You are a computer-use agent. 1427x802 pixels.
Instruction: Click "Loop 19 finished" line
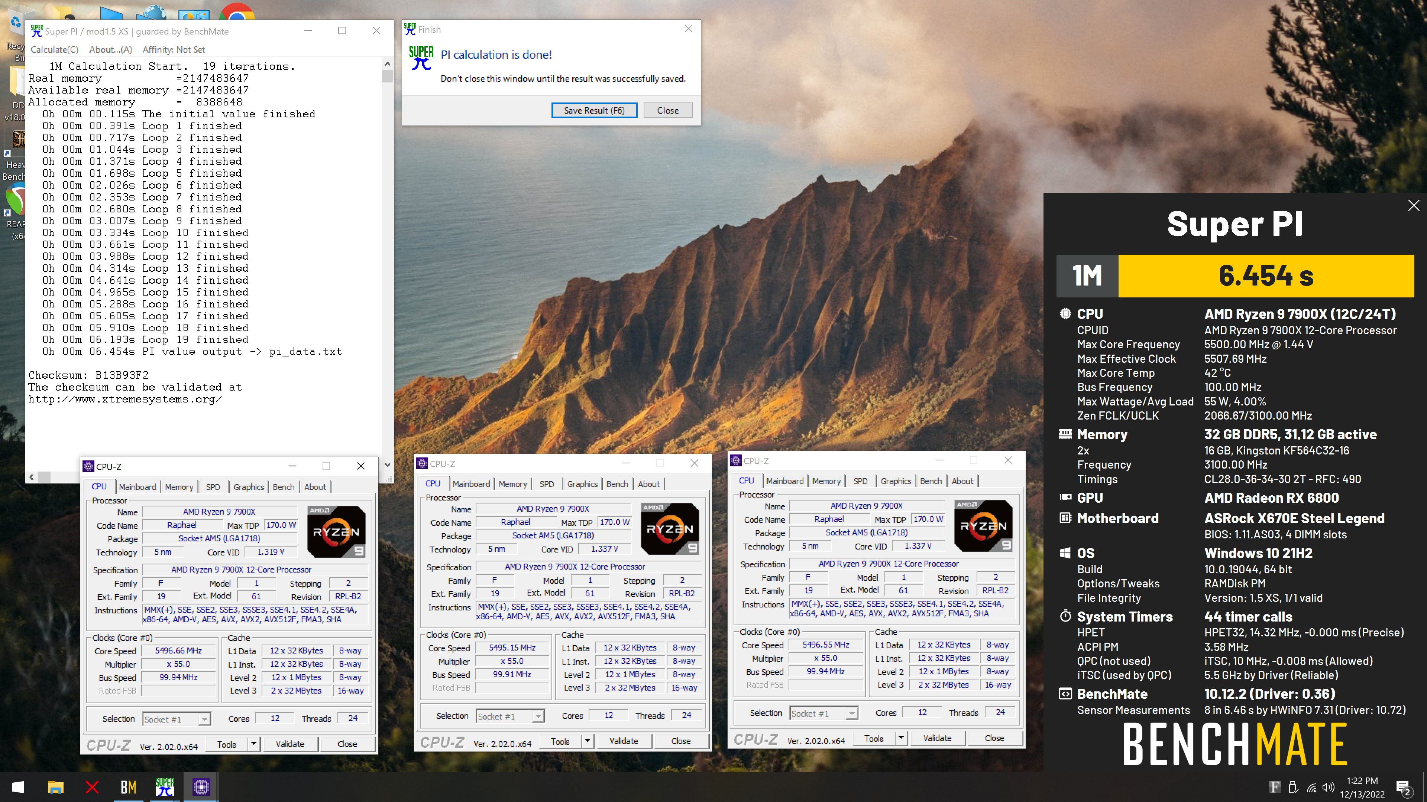tap(195, 339)
